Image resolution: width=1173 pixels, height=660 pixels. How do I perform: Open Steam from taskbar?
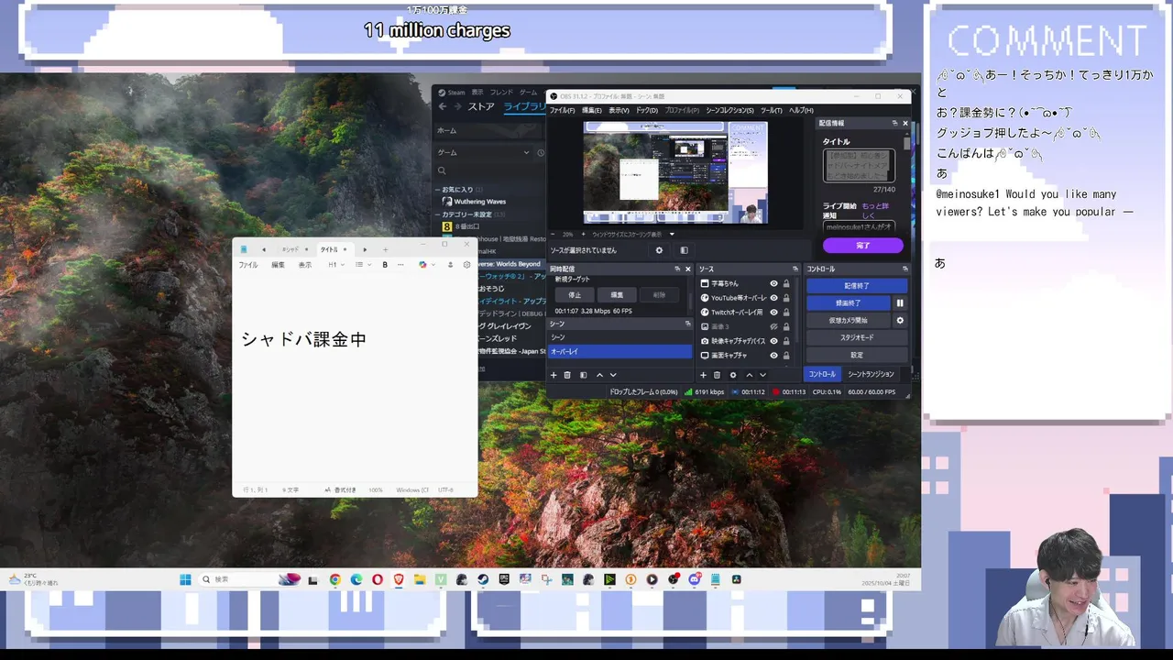pyautogui.click(x=482, y=579)
